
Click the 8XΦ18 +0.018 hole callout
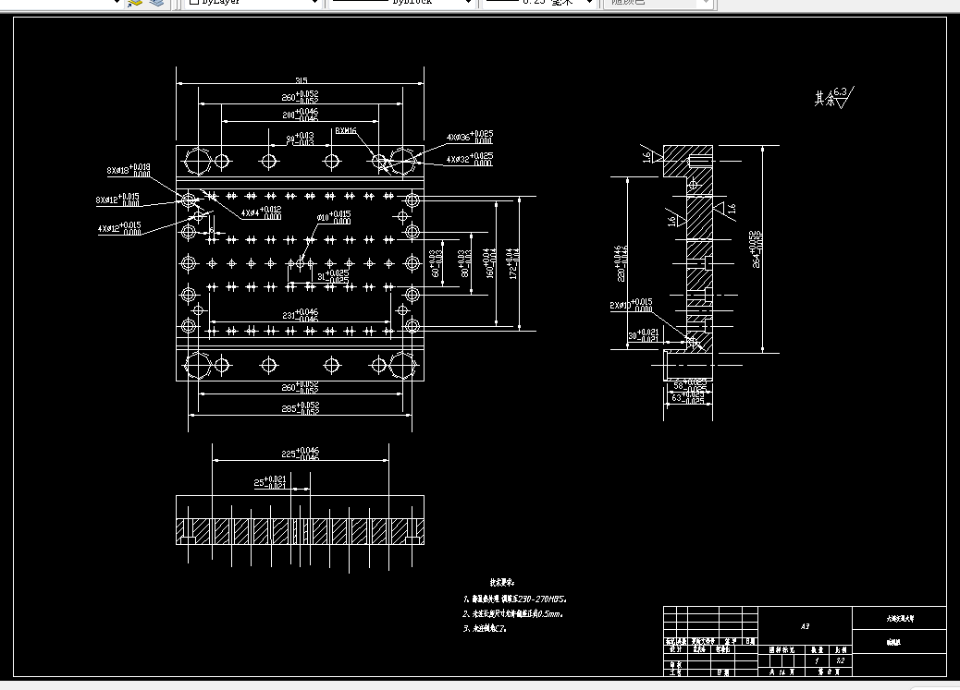coord(129,170)
